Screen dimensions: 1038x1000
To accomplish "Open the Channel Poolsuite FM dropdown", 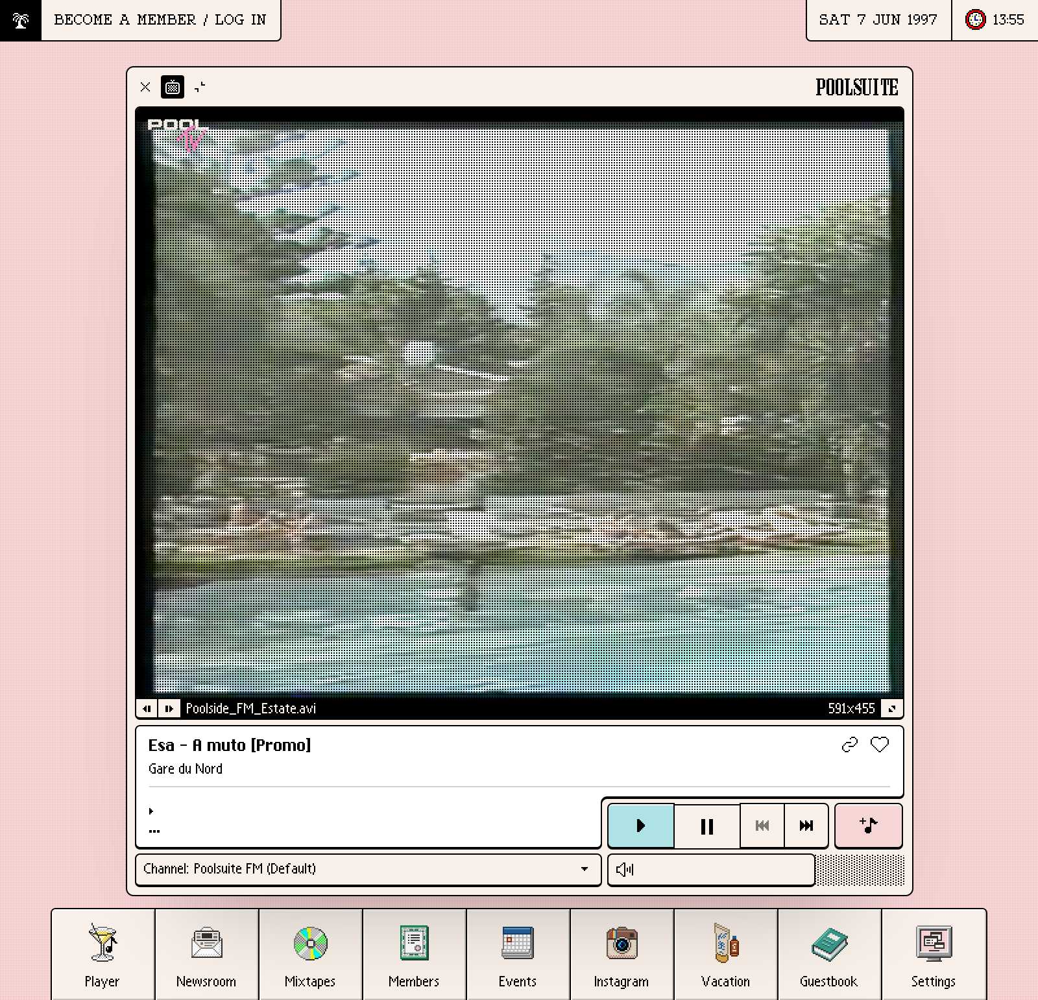I will click(x=368, y=869).
